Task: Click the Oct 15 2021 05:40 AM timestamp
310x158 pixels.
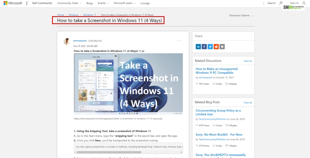Action: tap(86, 46)
